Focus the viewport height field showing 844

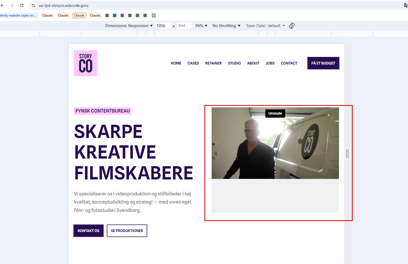184,26
